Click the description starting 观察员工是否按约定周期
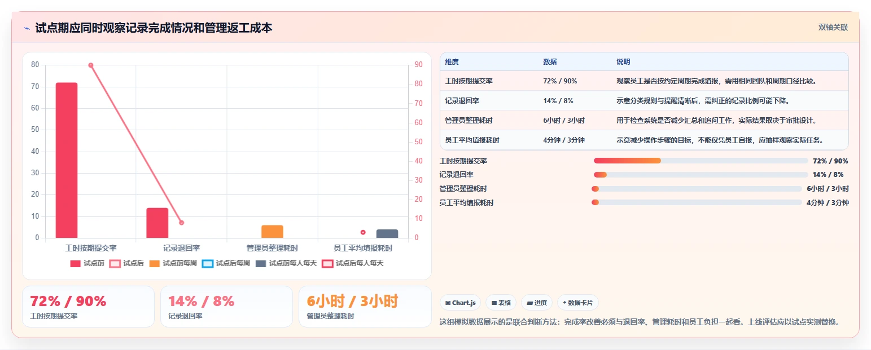 716,81
